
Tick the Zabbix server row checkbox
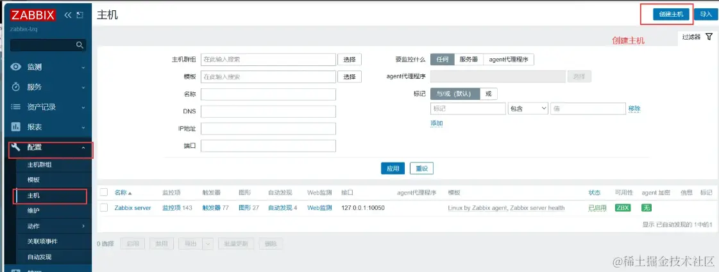click(x=104, y=207)
